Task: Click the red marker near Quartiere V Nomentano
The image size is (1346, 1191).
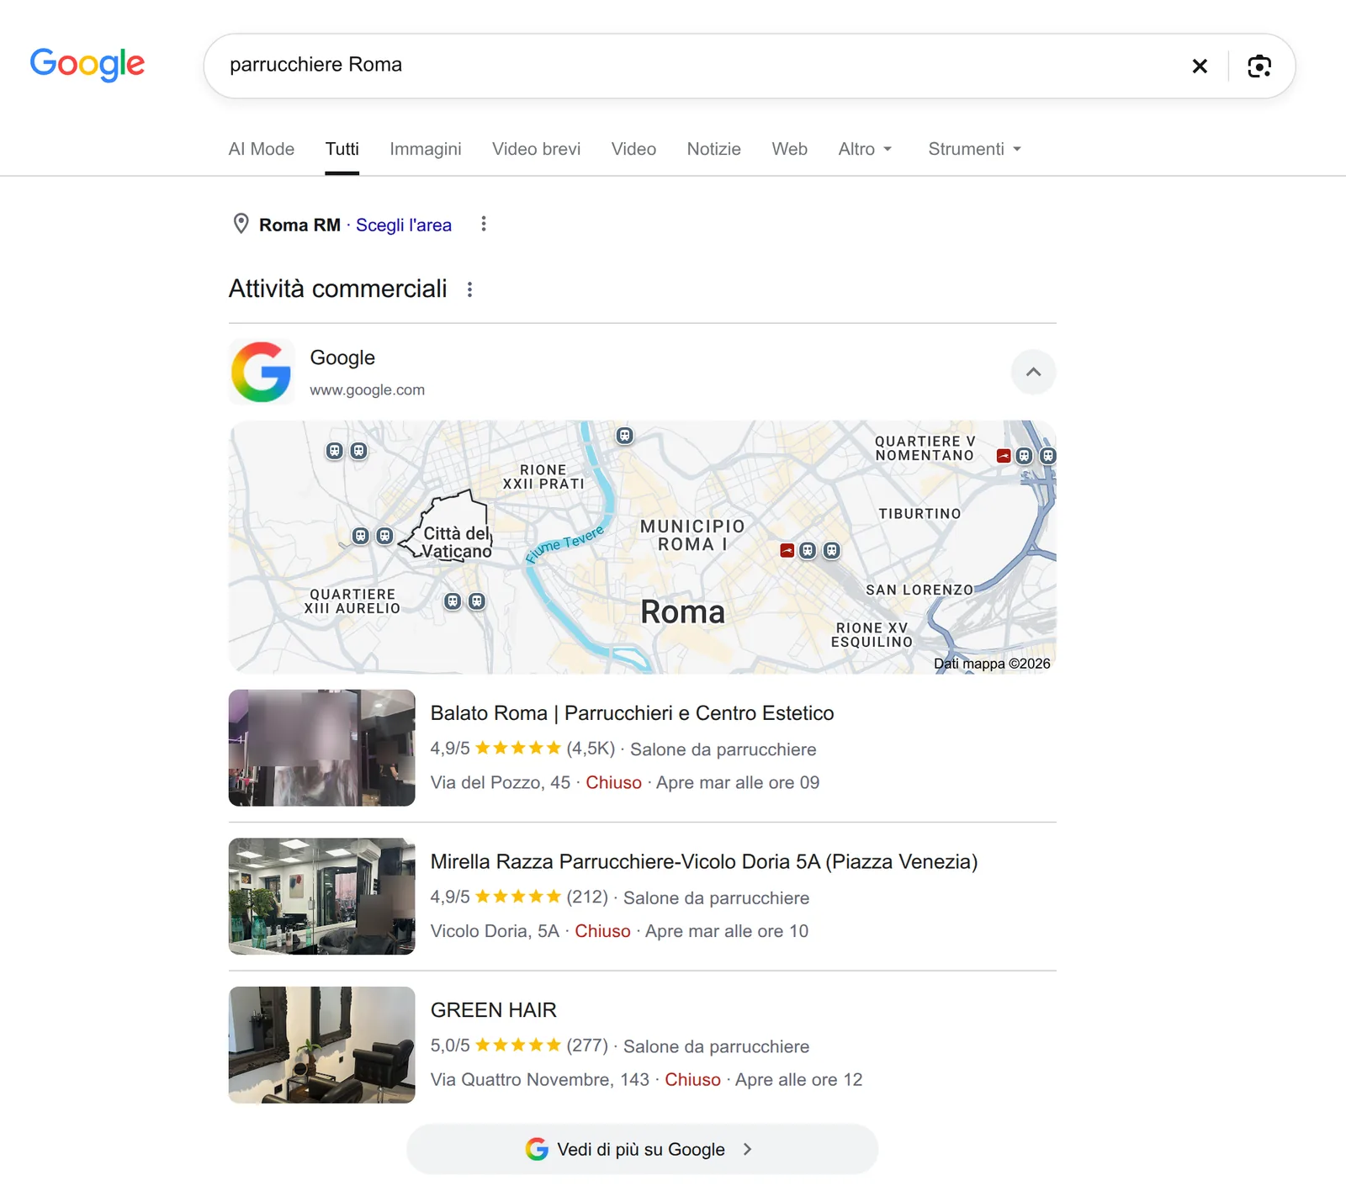Action: (x=1004, y=456)
